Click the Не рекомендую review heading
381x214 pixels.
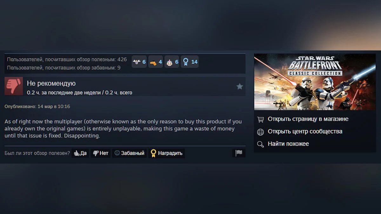[x=51, y=83]
